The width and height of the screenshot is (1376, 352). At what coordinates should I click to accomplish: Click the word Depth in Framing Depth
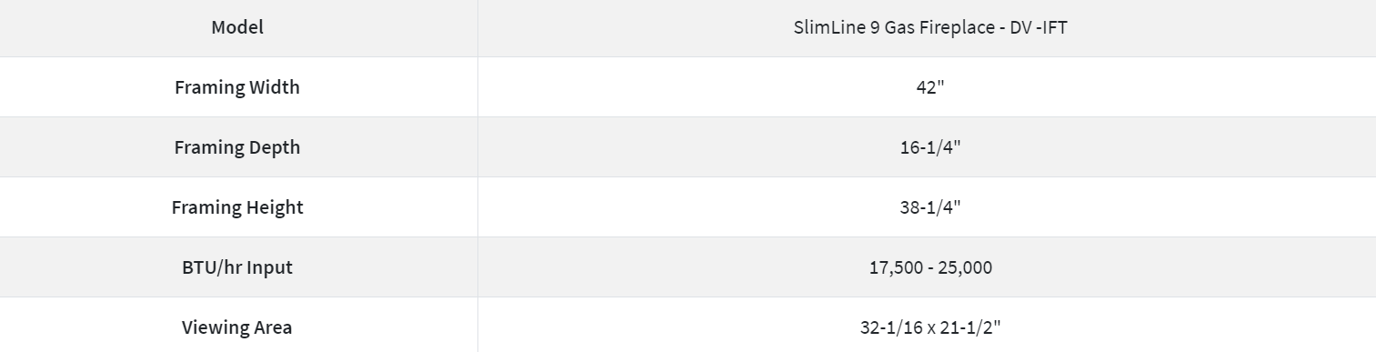point(276,148)
